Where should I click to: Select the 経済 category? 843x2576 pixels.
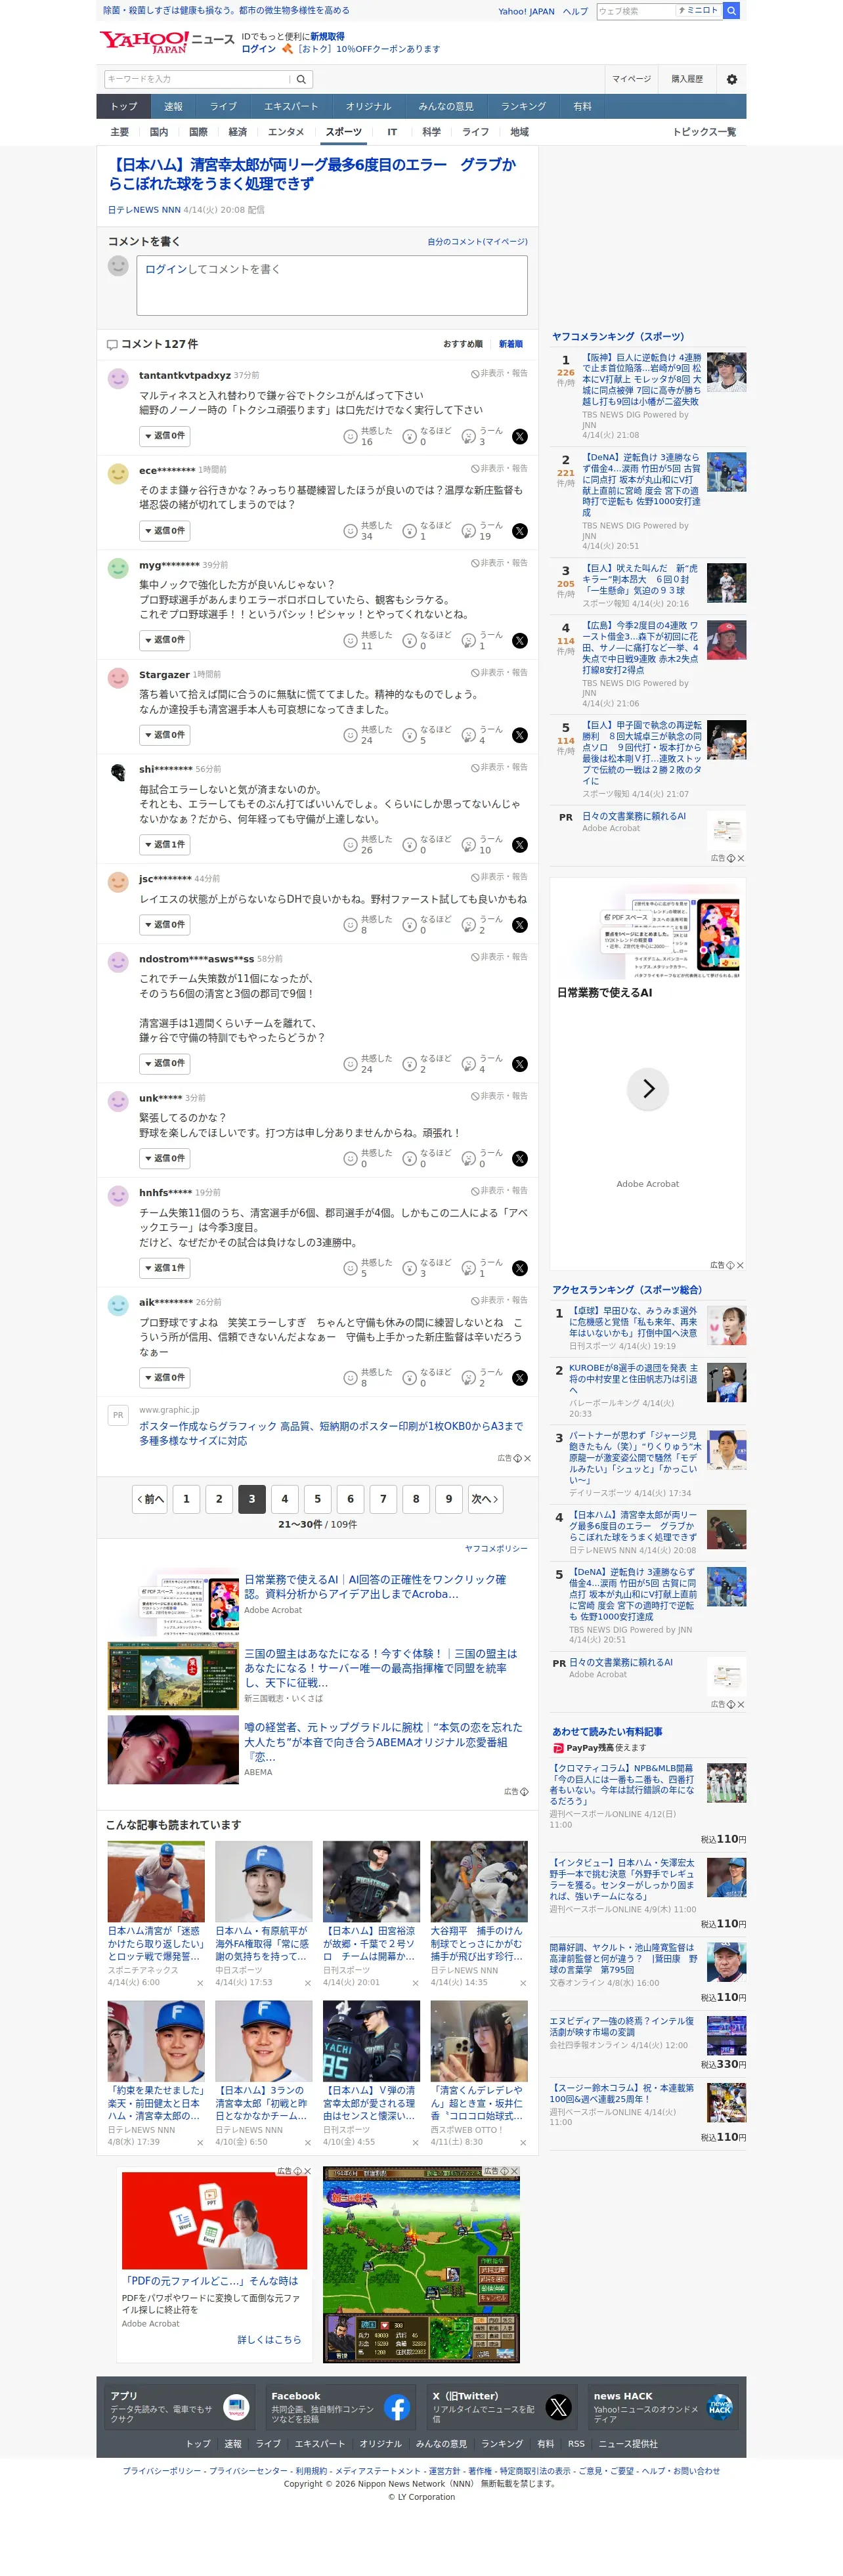click(x=238, y=132)
